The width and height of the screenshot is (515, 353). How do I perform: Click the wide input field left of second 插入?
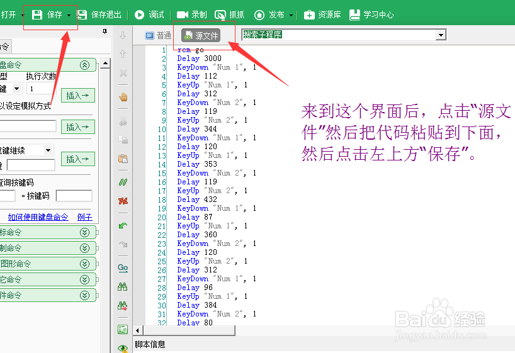[28, 126]
